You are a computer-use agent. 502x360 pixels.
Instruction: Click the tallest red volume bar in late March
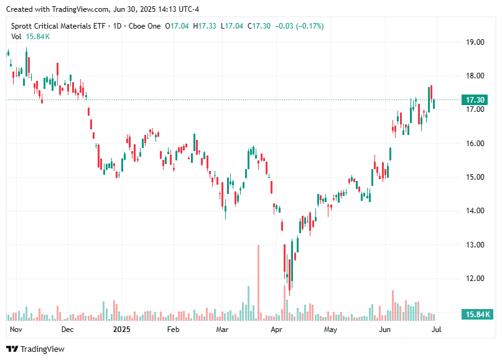coord(258,283)
